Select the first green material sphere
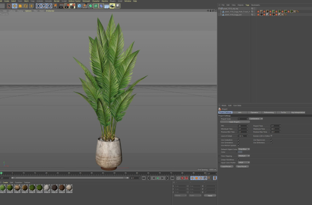 pos(3,188)
